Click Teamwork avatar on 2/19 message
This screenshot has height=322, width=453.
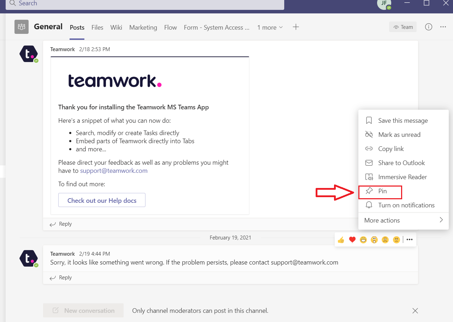point(29,259)
